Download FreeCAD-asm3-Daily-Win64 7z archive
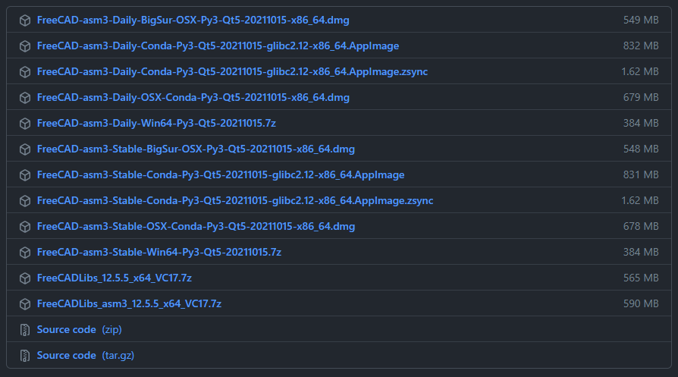The image size is (678, 377). (162, 123)
